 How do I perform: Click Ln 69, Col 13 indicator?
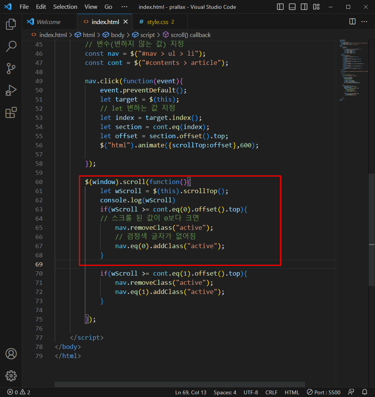click(191, 392)
